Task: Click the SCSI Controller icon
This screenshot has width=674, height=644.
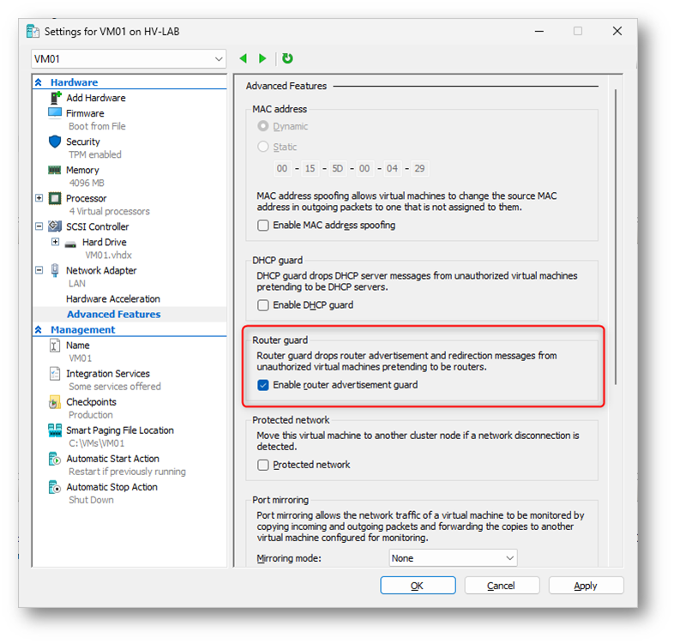Action: 55,226
